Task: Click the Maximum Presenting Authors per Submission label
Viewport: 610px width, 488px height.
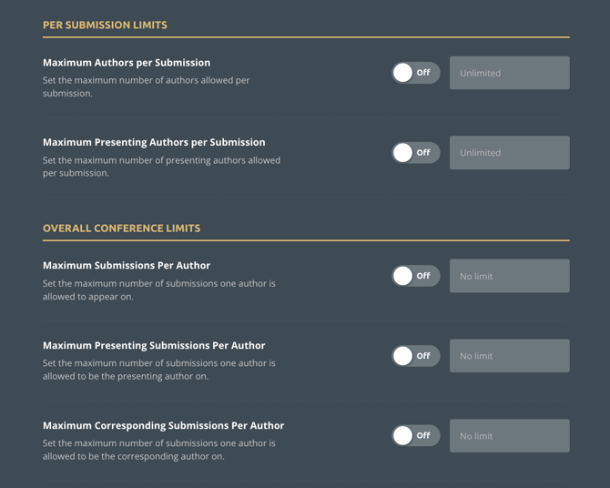Action: coord(154,142)
